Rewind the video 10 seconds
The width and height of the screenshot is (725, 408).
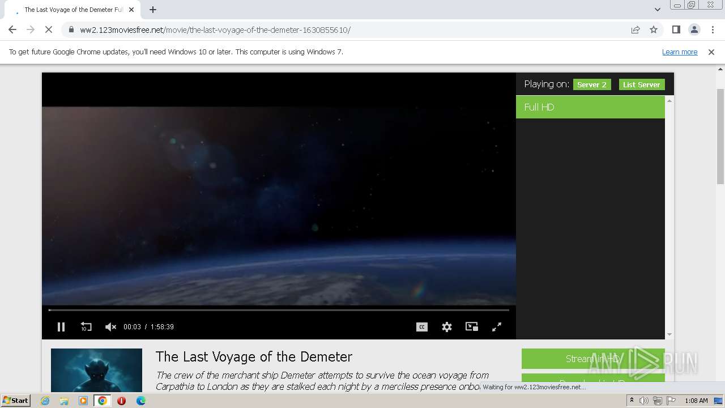[86, 327]
